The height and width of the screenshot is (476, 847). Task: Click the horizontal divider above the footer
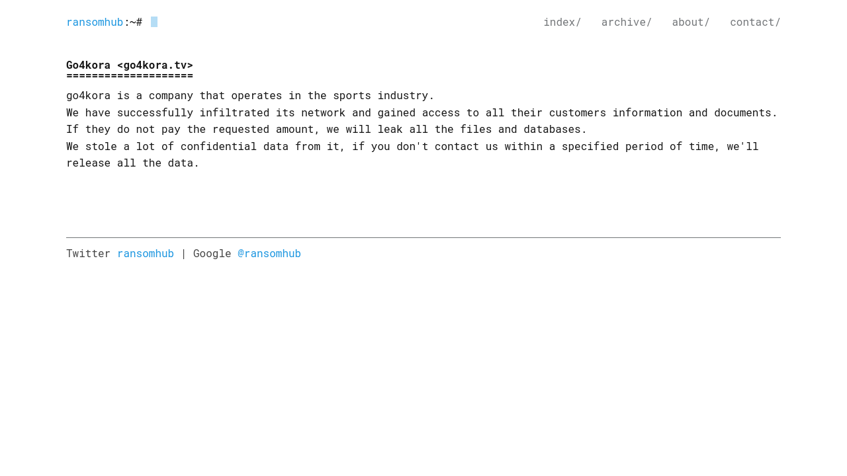point(423,237)
